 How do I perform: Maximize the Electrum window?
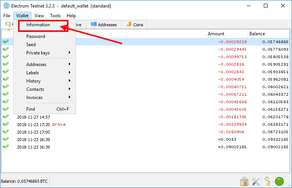pyautogui.click(x=266, y=6)
